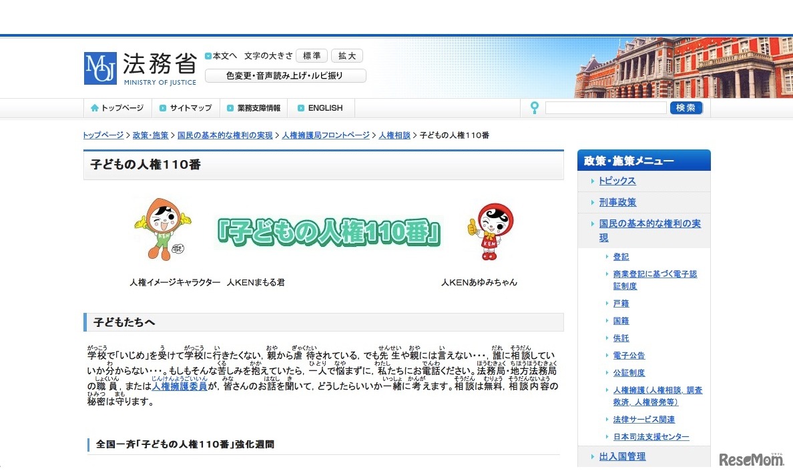This screenshot has height=475, width=793.
Task: Click inside the search input field
Action: click(x=604, y=107)
